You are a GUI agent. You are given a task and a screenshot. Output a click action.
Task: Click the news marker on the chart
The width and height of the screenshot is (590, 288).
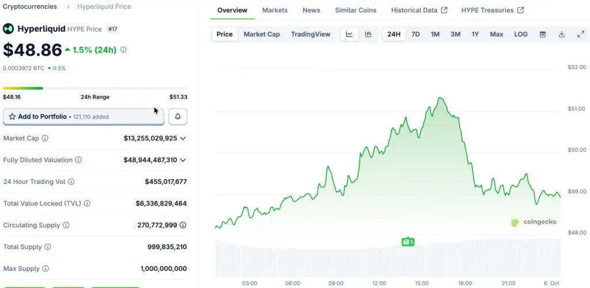click(x=408, y=242)
